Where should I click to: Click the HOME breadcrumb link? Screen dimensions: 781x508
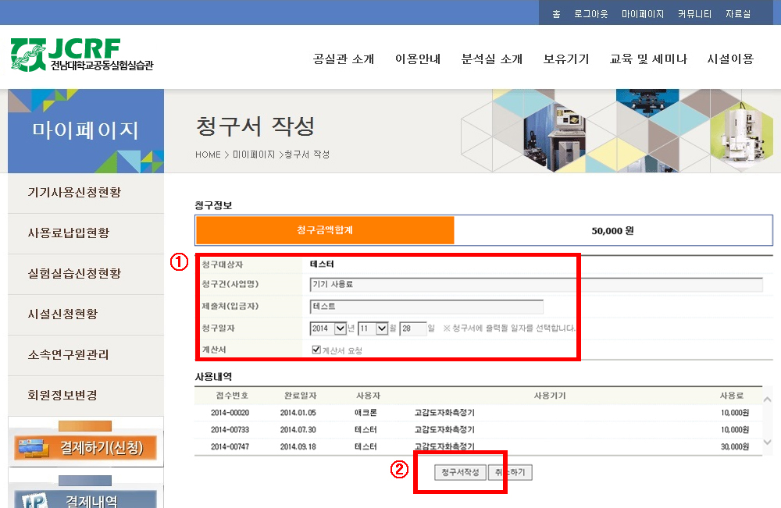pos(208,155)
